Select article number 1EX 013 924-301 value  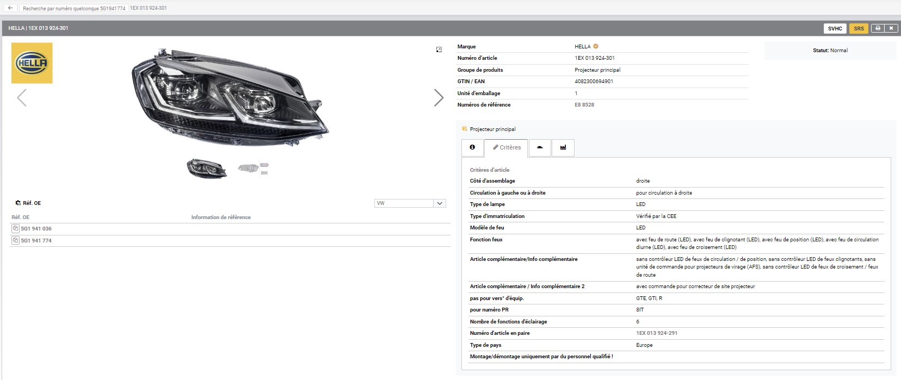coord(595,58)
